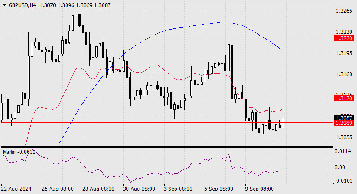Click the current price label 1.3087

(x=344, y=117)
